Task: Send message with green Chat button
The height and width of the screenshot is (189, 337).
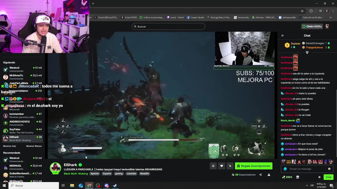Action: [329, 177]
